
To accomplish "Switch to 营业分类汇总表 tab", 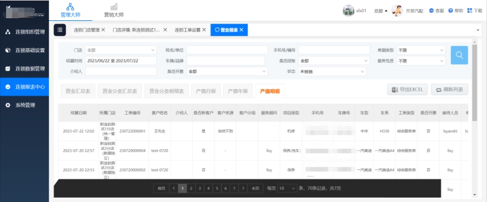I will tap(120, 91).
